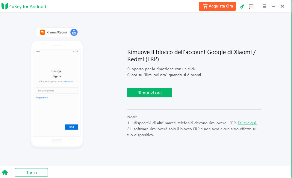Click the orange Mi logo icon

point(43,32)
